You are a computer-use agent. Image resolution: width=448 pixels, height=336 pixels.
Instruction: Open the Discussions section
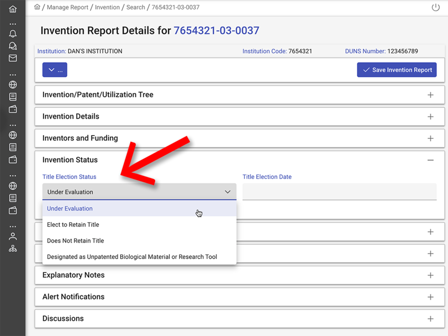(x=430, y=319)
